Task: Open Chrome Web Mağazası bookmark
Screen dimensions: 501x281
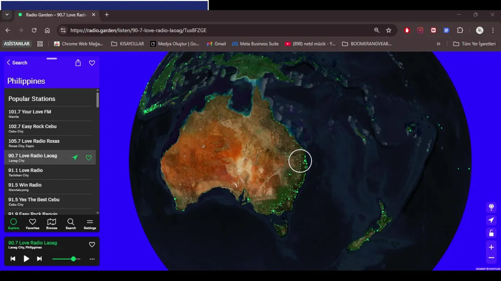Action: (79, 44)
